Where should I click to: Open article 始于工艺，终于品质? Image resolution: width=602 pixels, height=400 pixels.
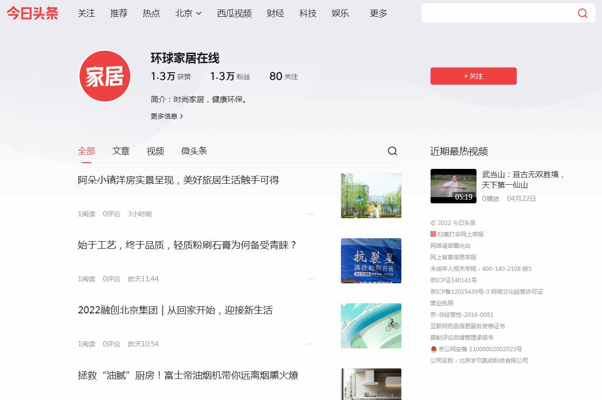coord(188,245)
